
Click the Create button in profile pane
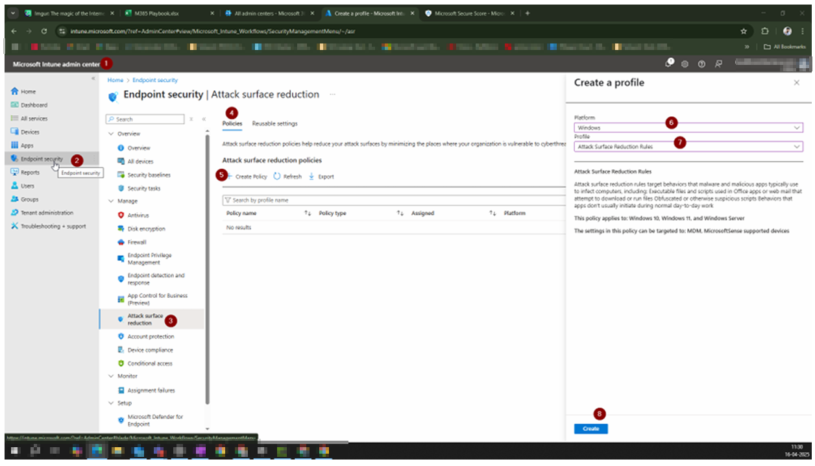pos(590,429)
